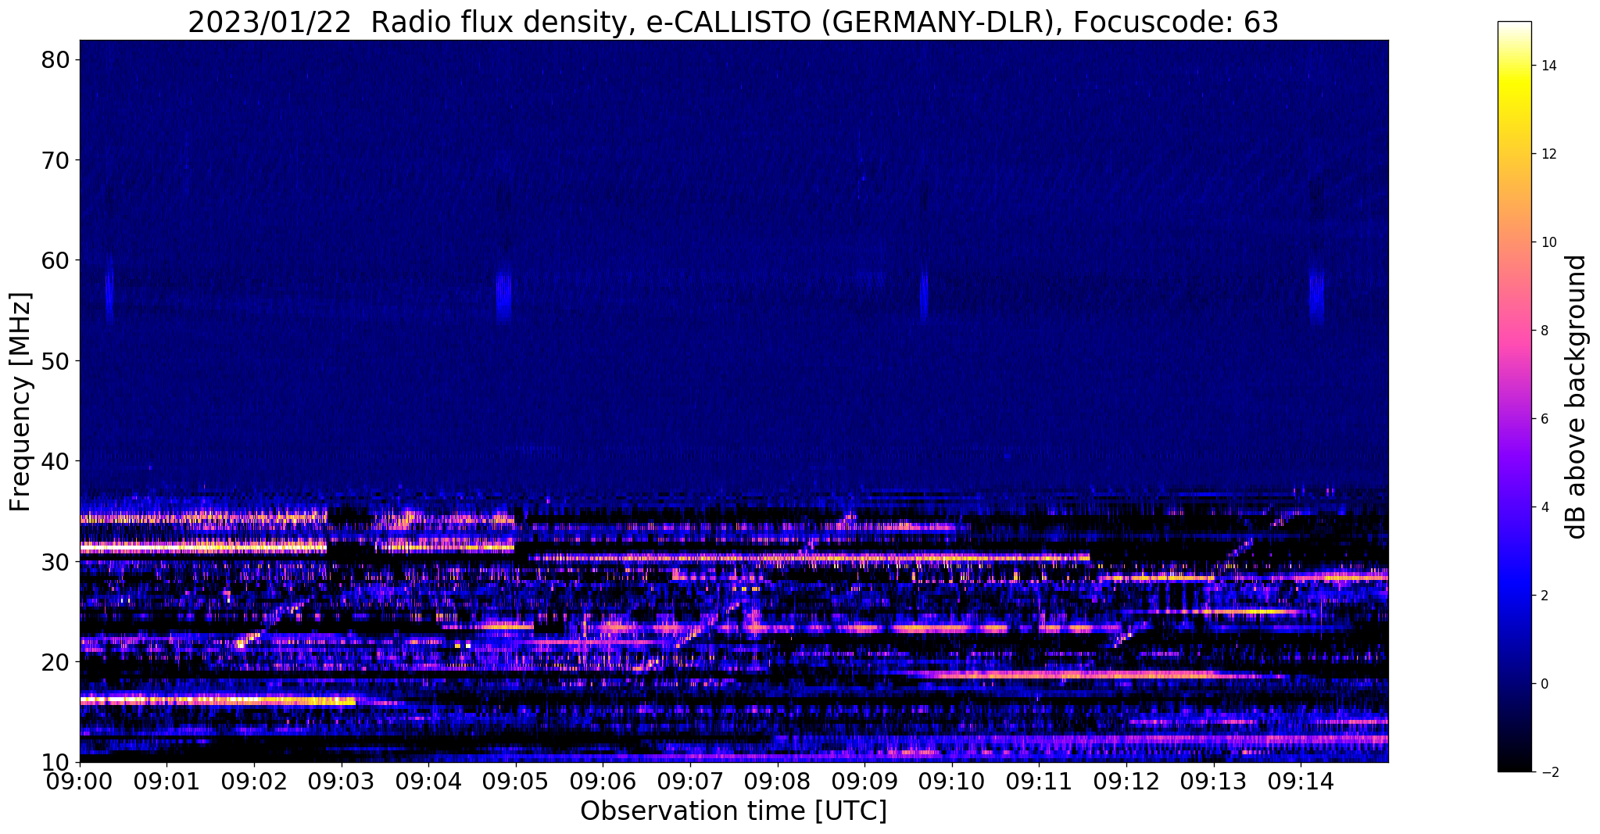
Task: Click the 'dB above background' colorbar label
Action: point(1577,396)
